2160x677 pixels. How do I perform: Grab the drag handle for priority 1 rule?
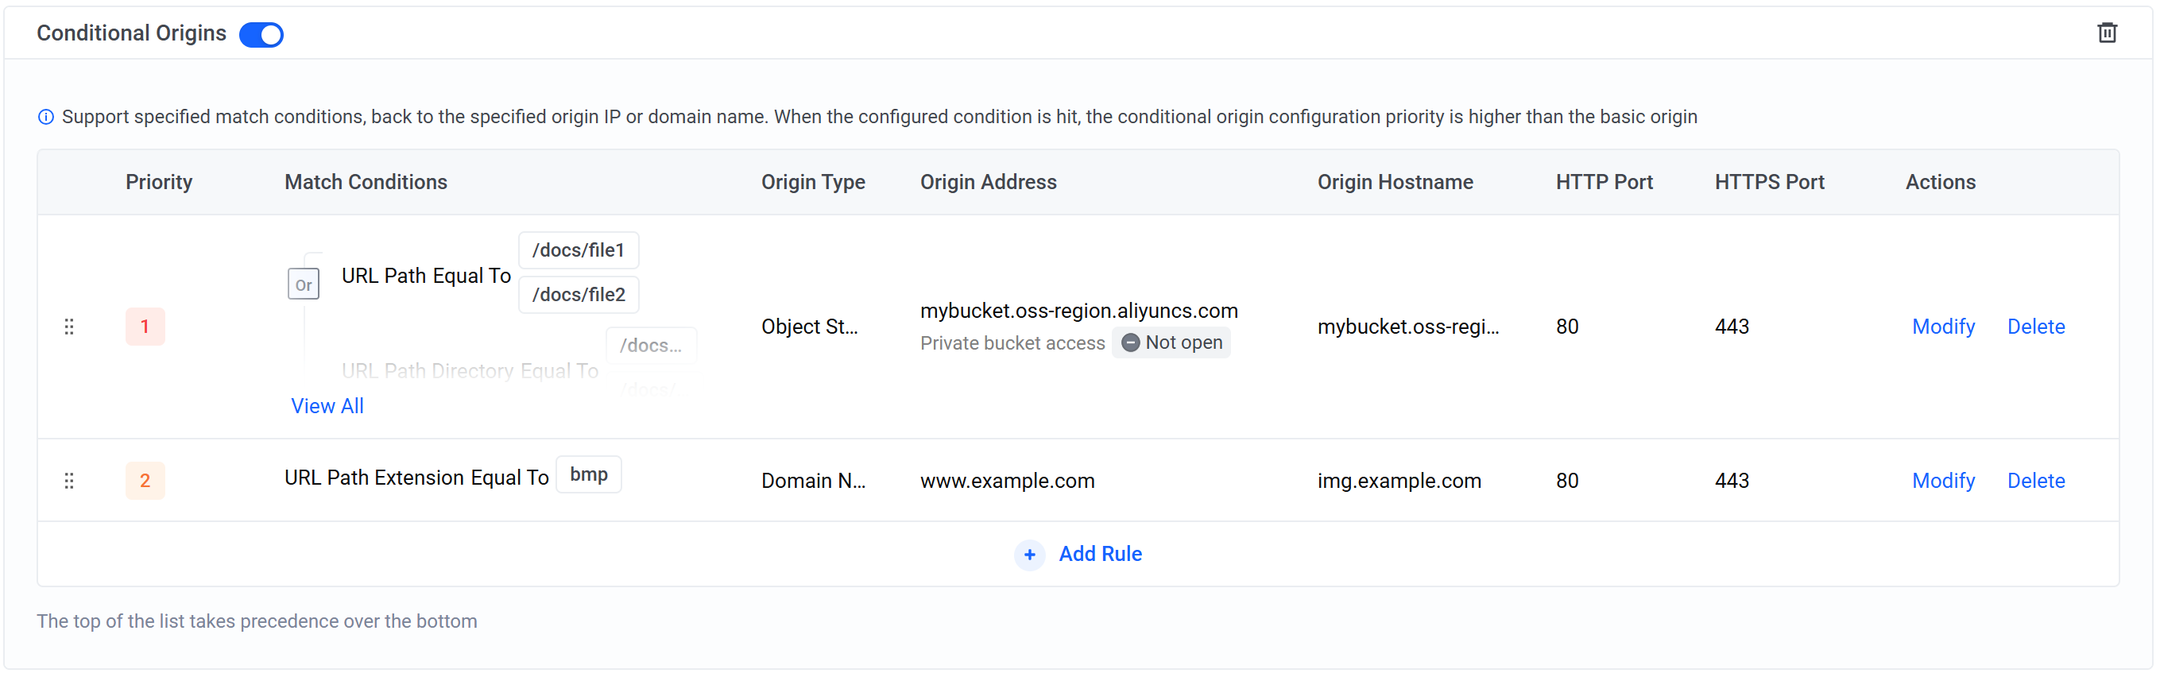pos(69,327)
